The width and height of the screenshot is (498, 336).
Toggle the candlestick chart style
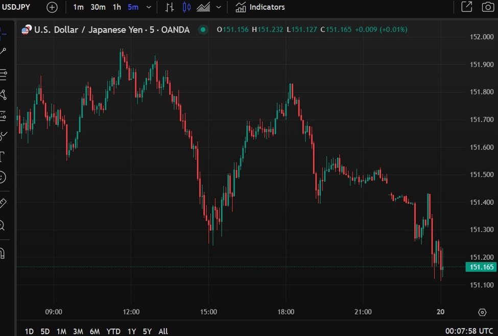tap(186, 7)
